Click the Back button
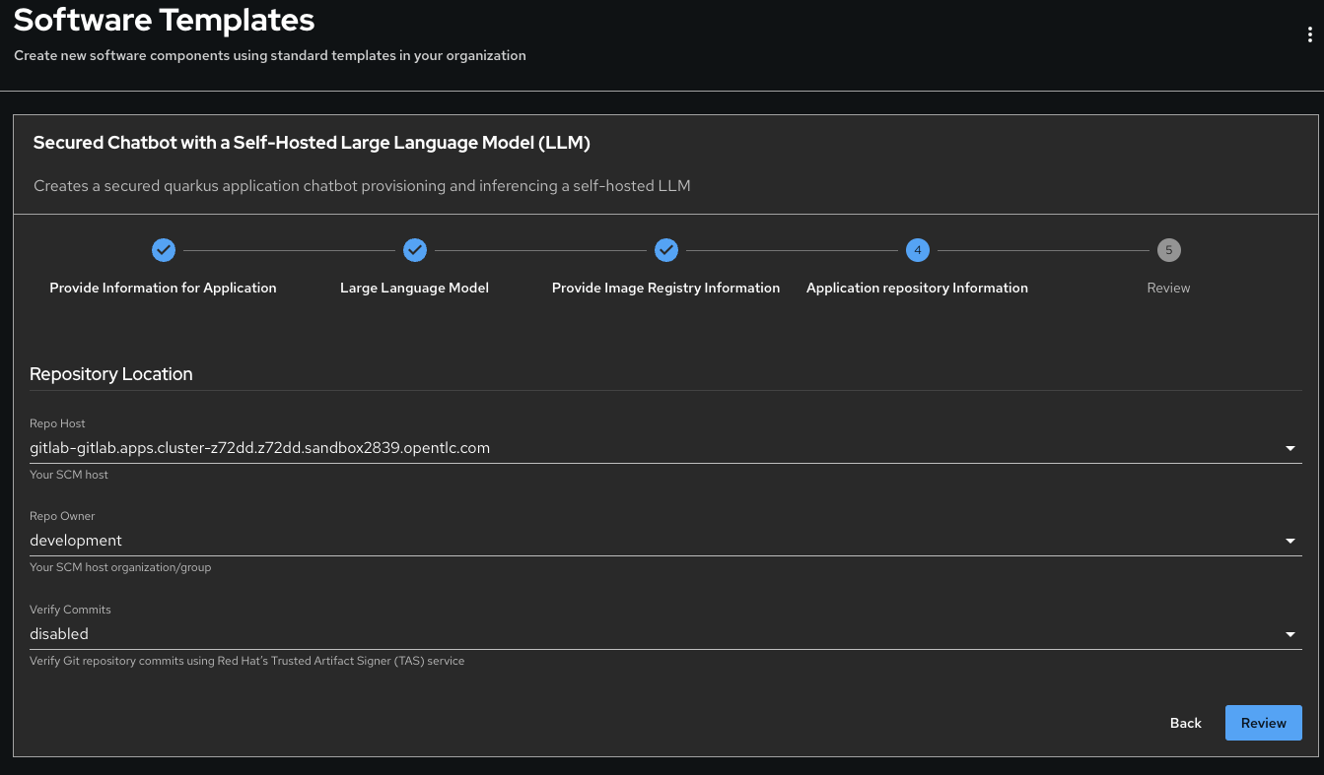The height and width of the screenshot is (775, 1324). 1185,723
